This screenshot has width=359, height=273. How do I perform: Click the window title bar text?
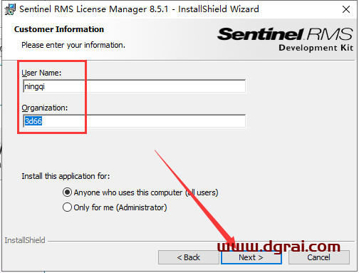point(139,9)
